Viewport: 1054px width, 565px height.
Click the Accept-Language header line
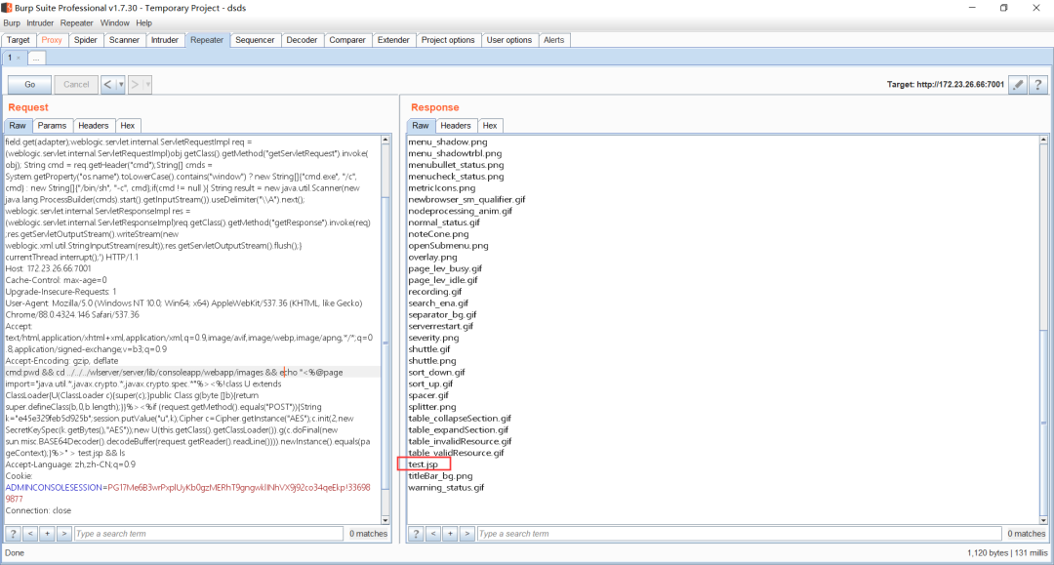tap(70, 464)
